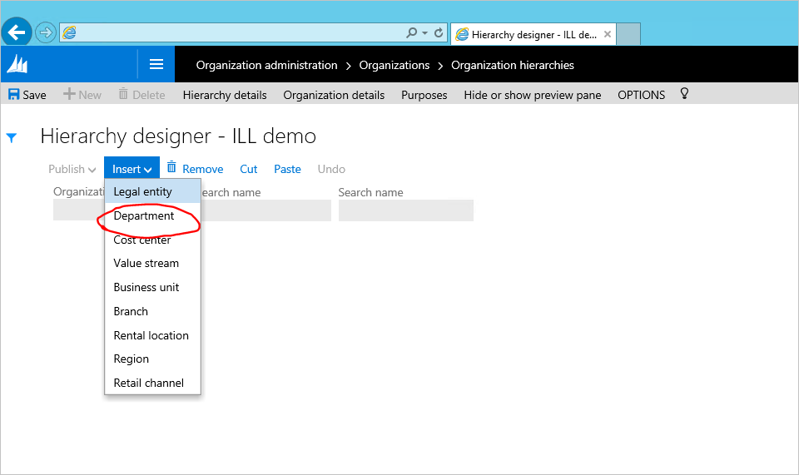Choose Rental location from Insert menu

[152, 335]
